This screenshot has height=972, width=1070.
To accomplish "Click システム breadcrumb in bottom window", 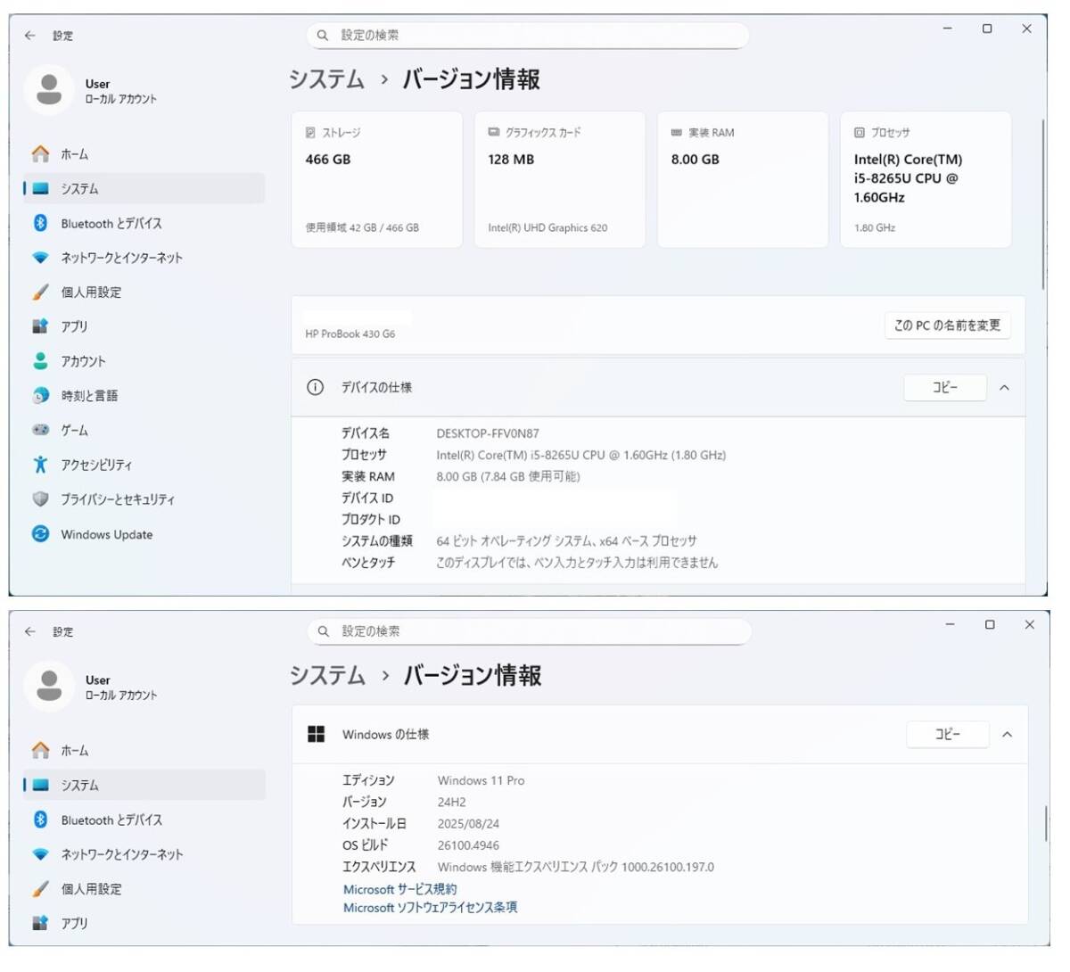I will click(x=327, y=675).
